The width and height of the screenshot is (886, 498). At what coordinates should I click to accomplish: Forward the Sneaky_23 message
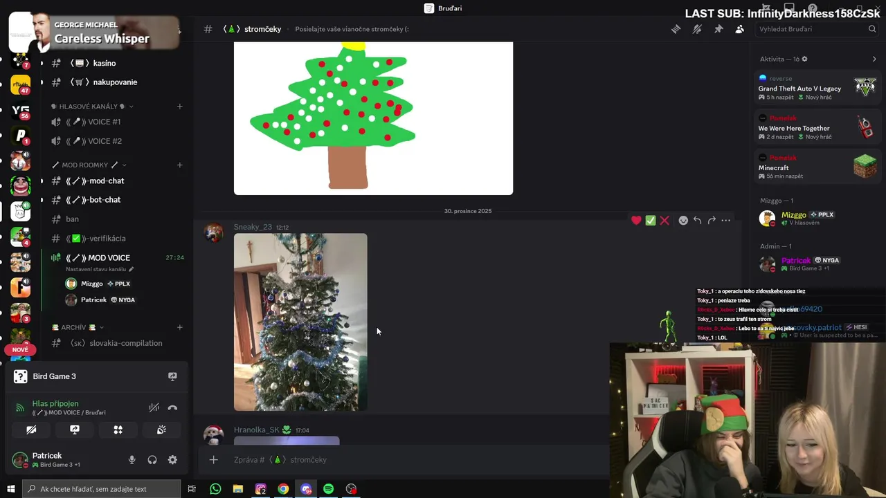(712, 220)
